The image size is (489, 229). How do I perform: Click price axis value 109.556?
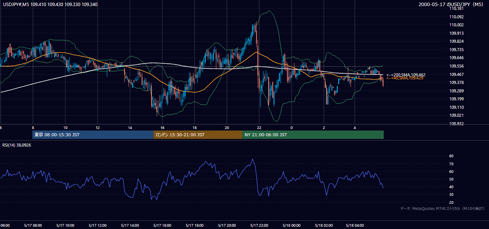coord(457,66)
